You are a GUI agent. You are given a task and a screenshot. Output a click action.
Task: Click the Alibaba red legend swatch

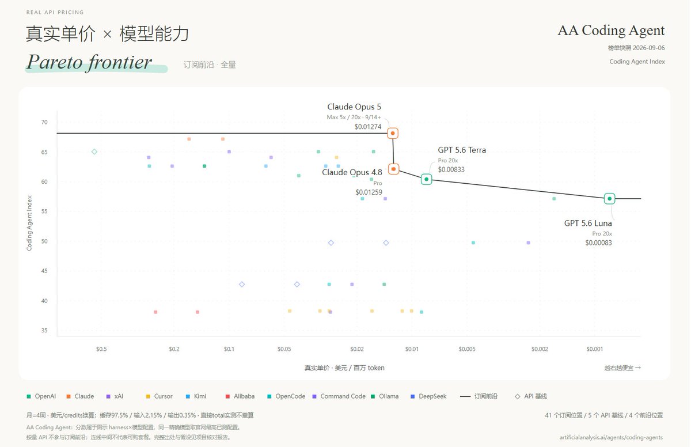(227, 396)
